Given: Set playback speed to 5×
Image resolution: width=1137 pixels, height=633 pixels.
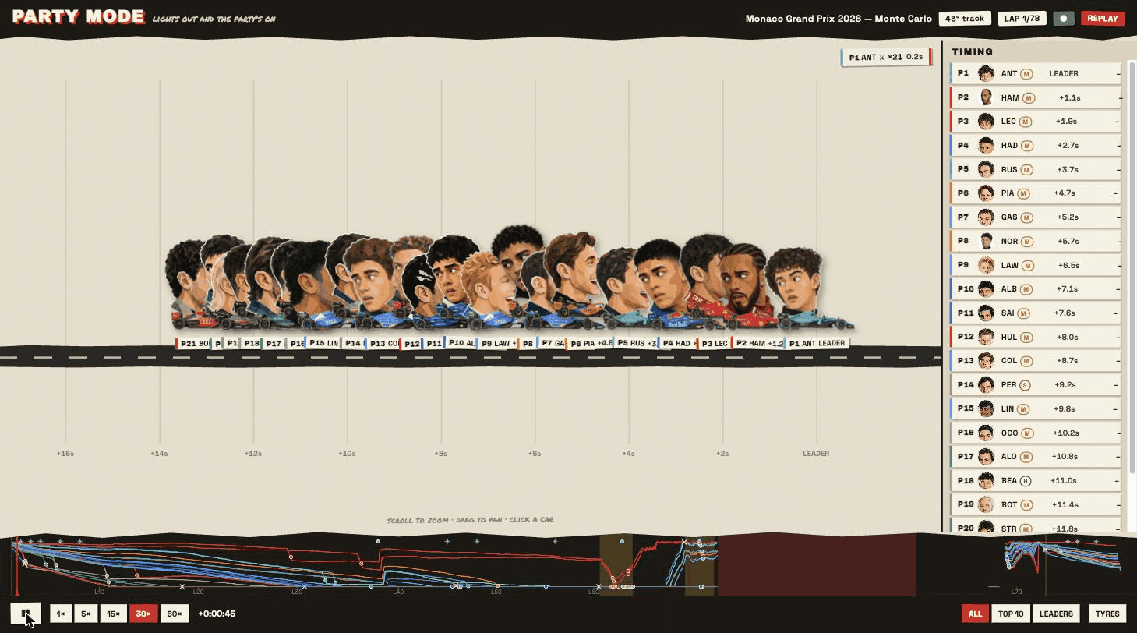Looking at the screenshot, I should point(86,614).
